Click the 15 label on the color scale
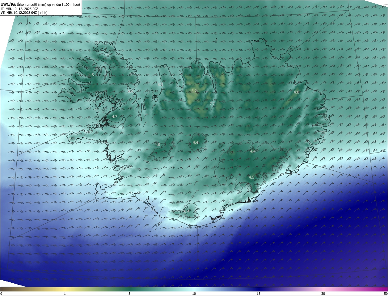Screen dimensions: 388x296 click(x=259, y=294)
